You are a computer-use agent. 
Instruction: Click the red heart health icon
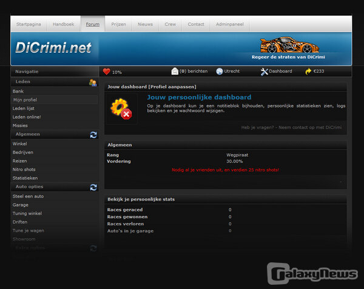[107, 71]
